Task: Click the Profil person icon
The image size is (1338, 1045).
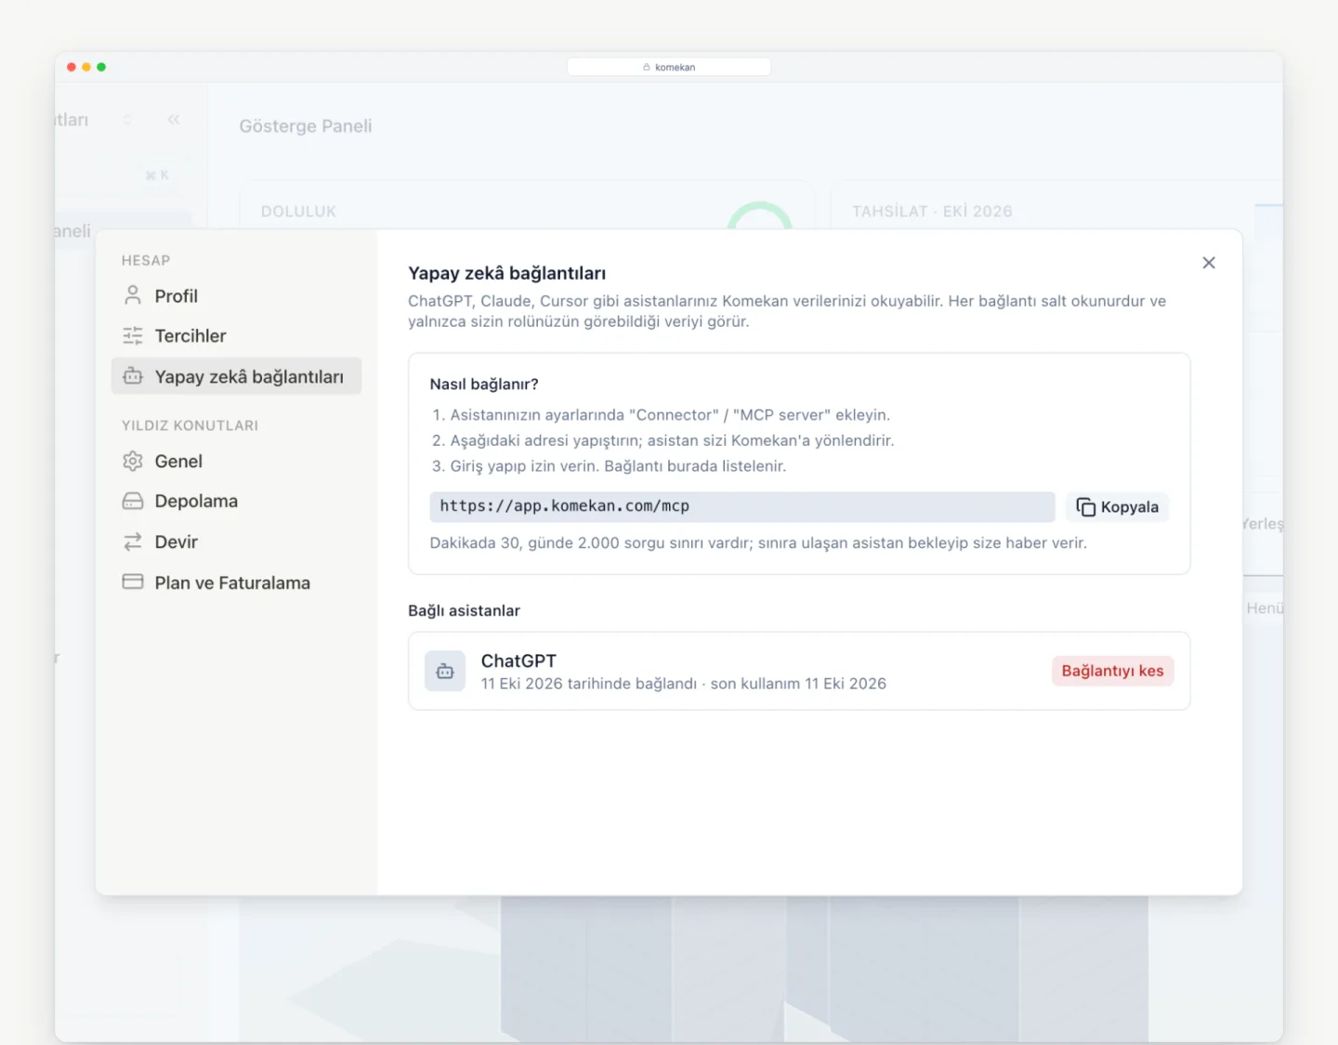Action: point(133,295)
